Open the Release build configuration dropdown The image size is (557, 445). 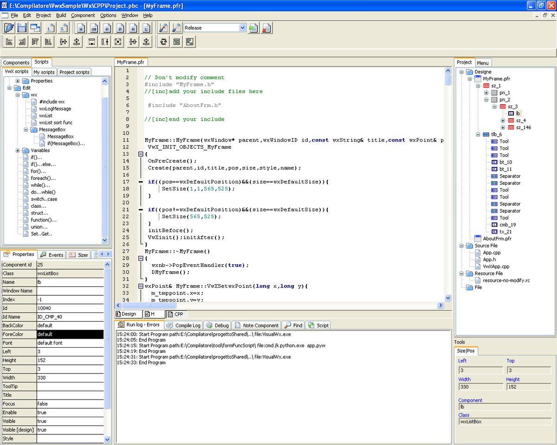coord(242,28)
